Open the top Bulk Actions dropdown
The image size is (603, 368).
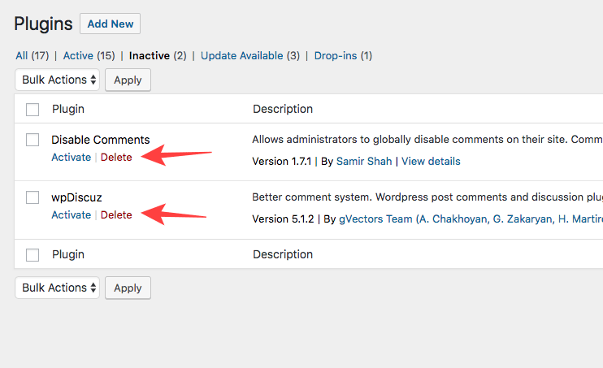click(x=58, y=80)
